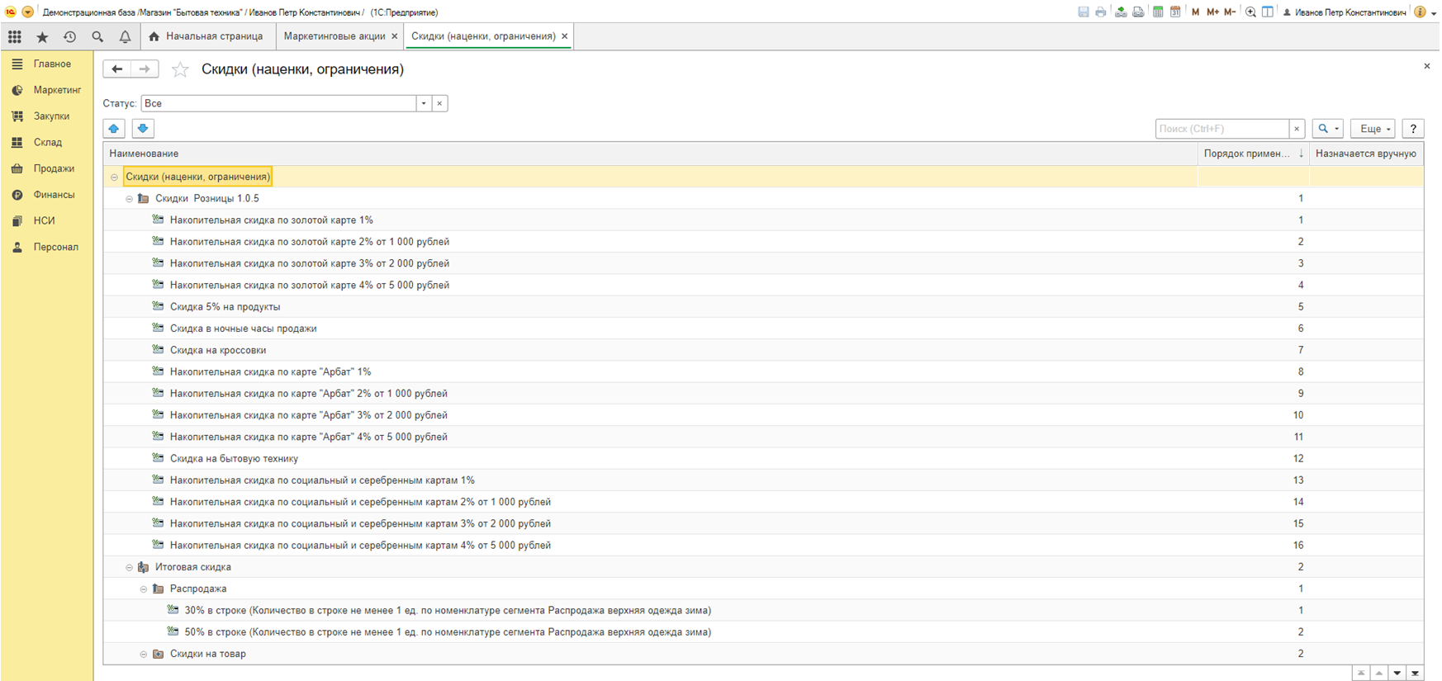Move item up with blue arrow
The image size is (1442, 681).
pyautogui.click(x=114, y=129)
